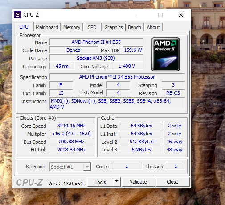Click the Threads count value '1'
This screenshot has width=225, height=205.
coord(176,166)
